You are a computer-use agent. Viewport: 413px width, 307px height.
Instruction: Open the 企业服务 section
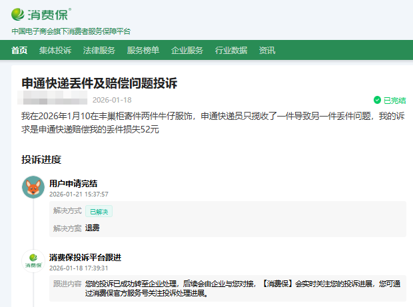[187, 50]
